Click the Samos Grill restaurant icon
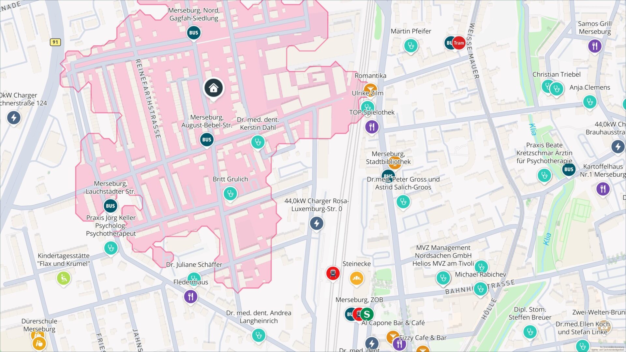Image resolution: width=626 pixels, height=352 pixels. (x=595, y=46)
